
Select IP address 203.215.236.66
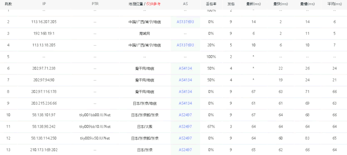(44, 103)
